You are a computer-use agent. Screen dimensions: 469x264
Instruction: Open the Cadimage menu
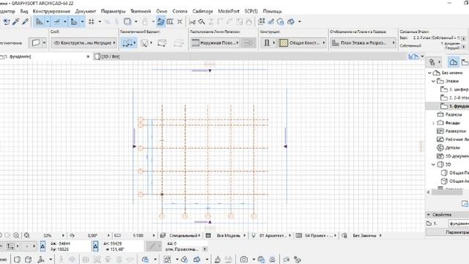(x=202, y=11)
